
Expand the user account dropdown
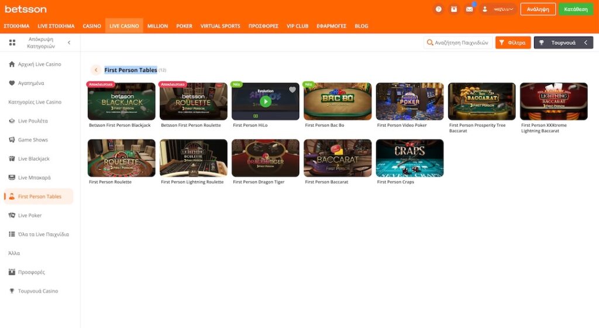click(x=498, y=9)
